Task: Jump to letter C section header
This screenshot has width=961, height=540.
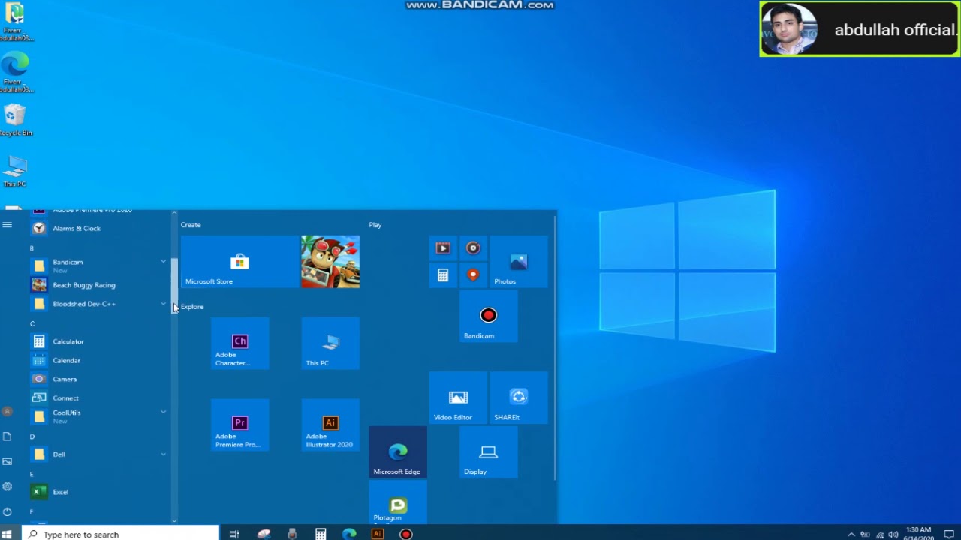Action: 32,323
